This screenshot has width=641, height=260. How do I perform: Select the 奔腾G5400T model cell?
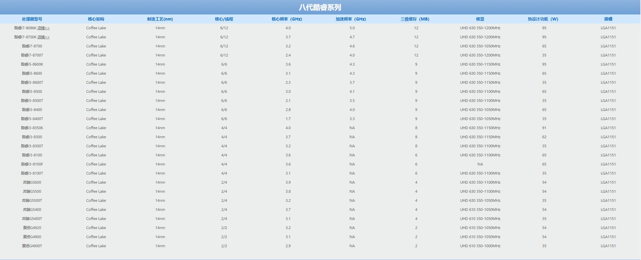coord(32,219)
